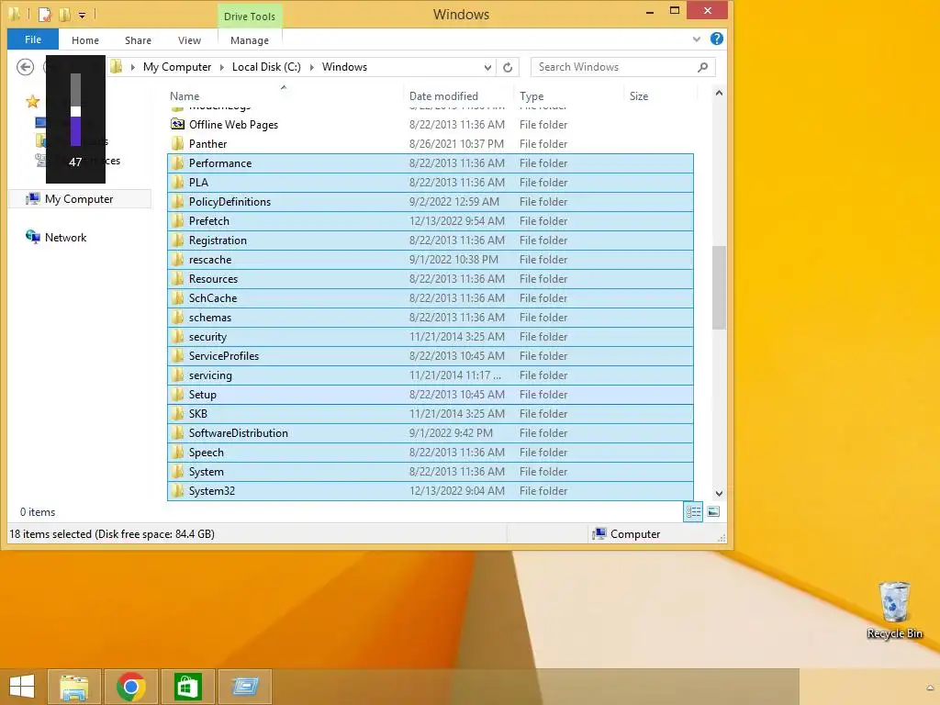Select the Speech folder name
The height and width of the screenshot is (705, 940).
206,453
